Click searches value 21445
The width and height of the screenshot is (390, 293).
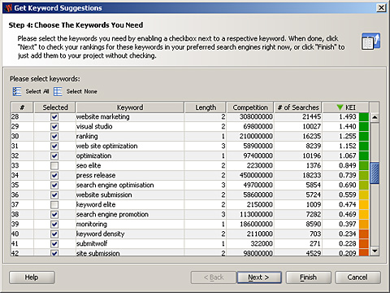click(311, 117)
